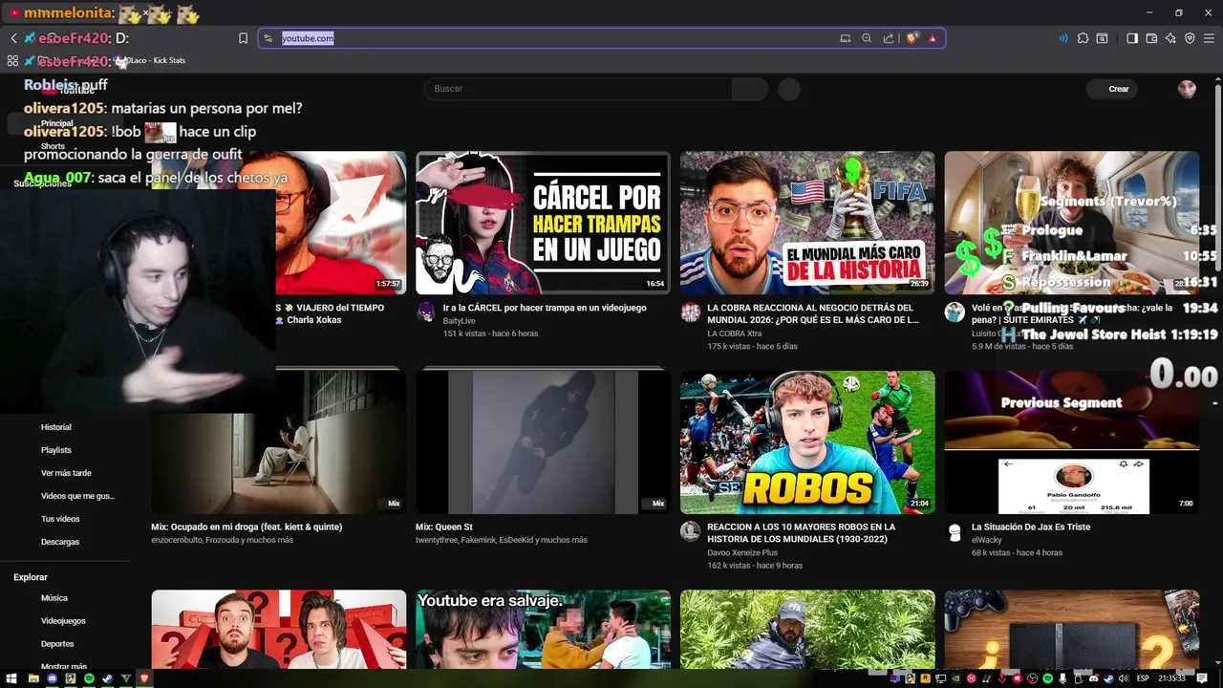The width and height of the screenshot is (1223, 688).
Task: Open Steam from the taskbar
Action: 107,678
